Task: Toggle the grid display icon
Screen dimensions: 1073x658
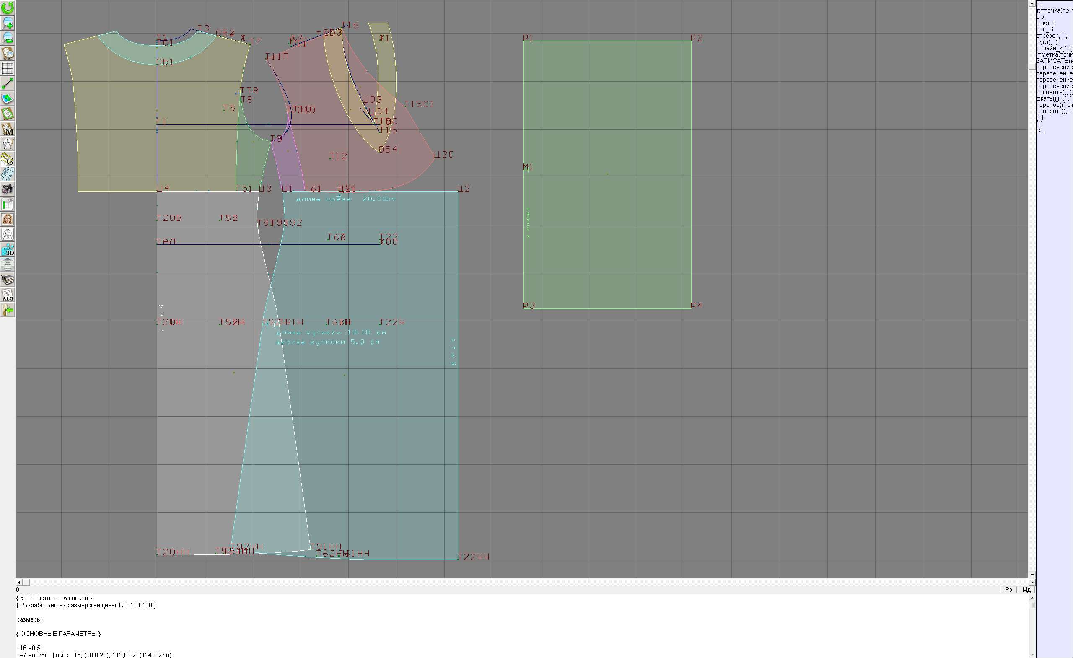Action: point(8,68)
